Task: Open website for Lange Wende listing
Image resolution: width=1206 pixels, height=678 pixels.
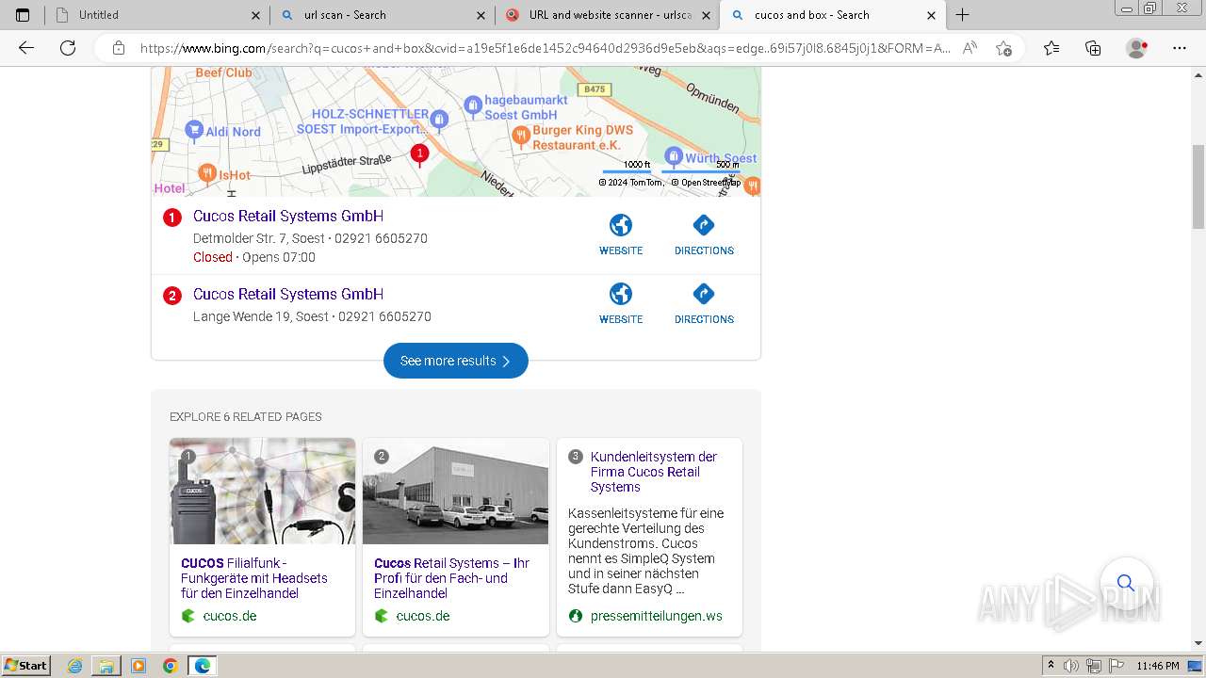Action: coord(621,303)
